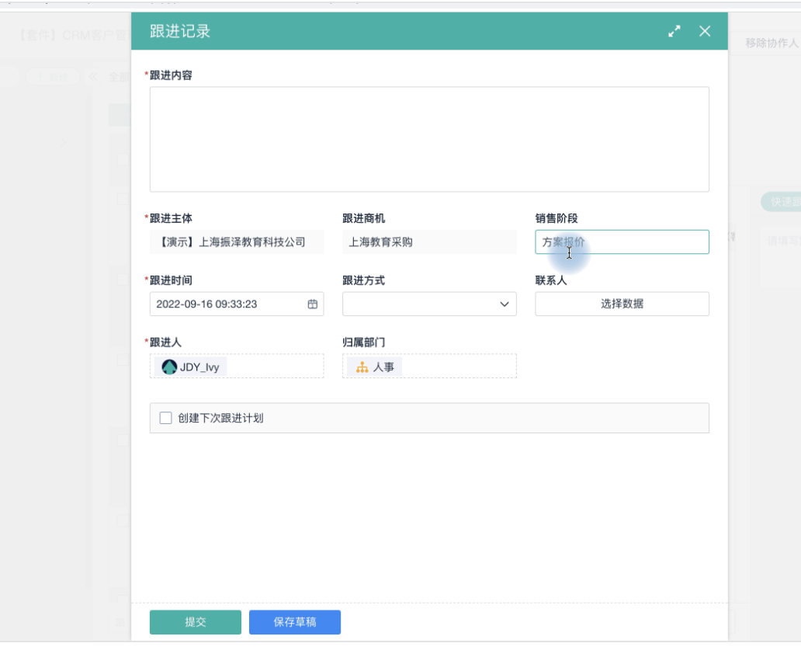This screenshot has width=801, height=657.
Task: Click the 销售阶段 input field
Action: click(622, 242)
